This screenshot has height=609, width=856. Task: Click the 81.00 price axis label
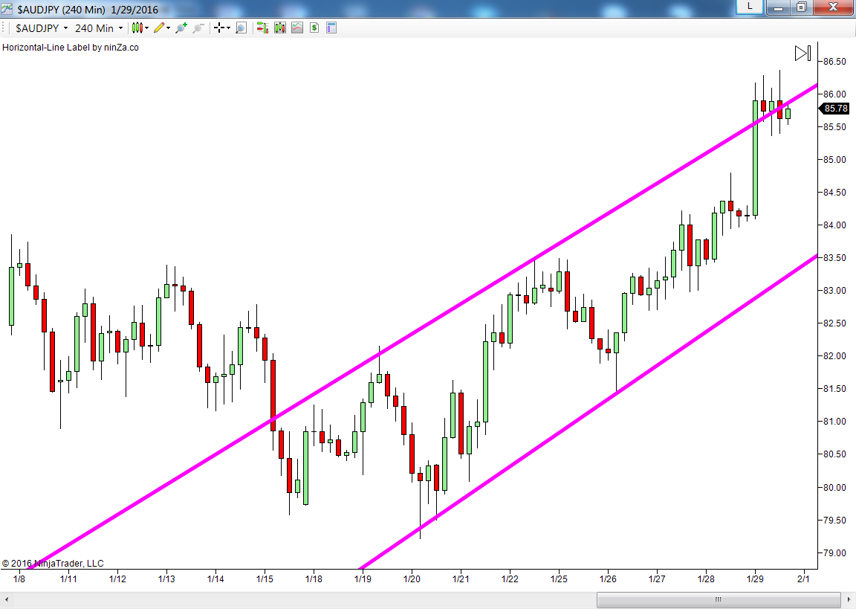(x=834, y=422)
